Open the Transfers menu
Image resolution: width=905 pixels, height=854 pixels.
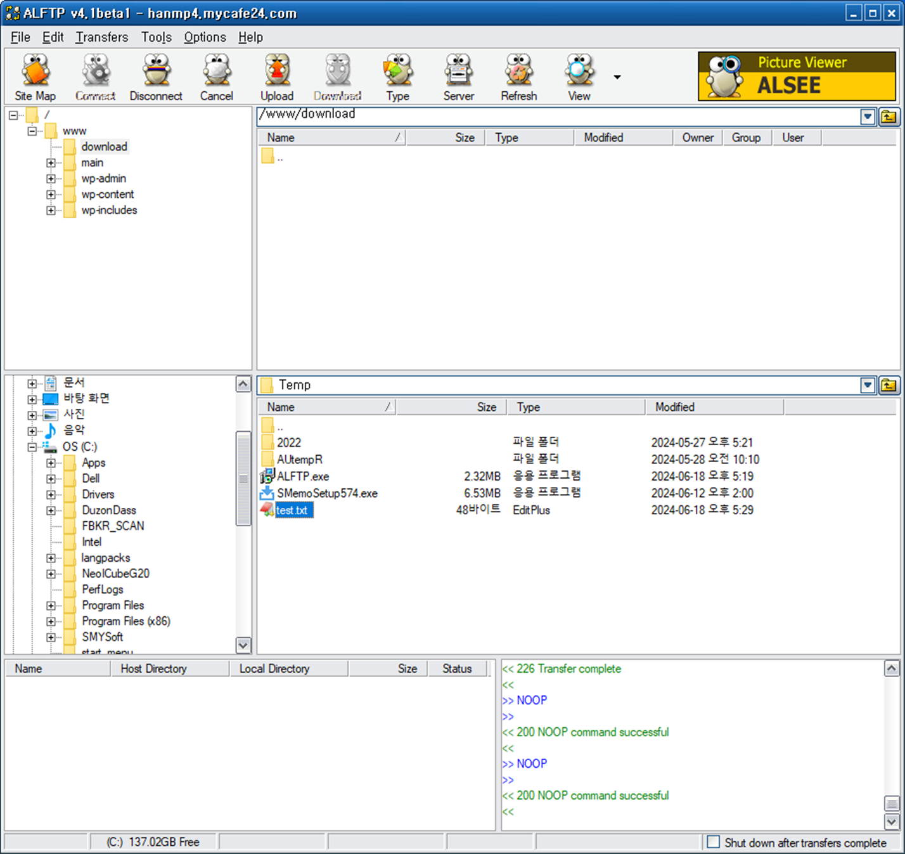(101, 37)
